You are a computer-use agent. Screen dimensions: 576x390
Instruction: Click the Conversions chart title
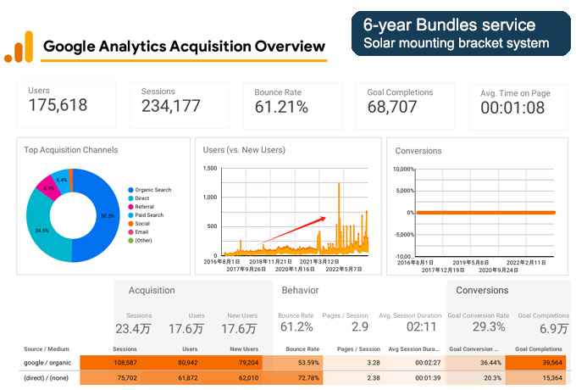click(418, 151)
